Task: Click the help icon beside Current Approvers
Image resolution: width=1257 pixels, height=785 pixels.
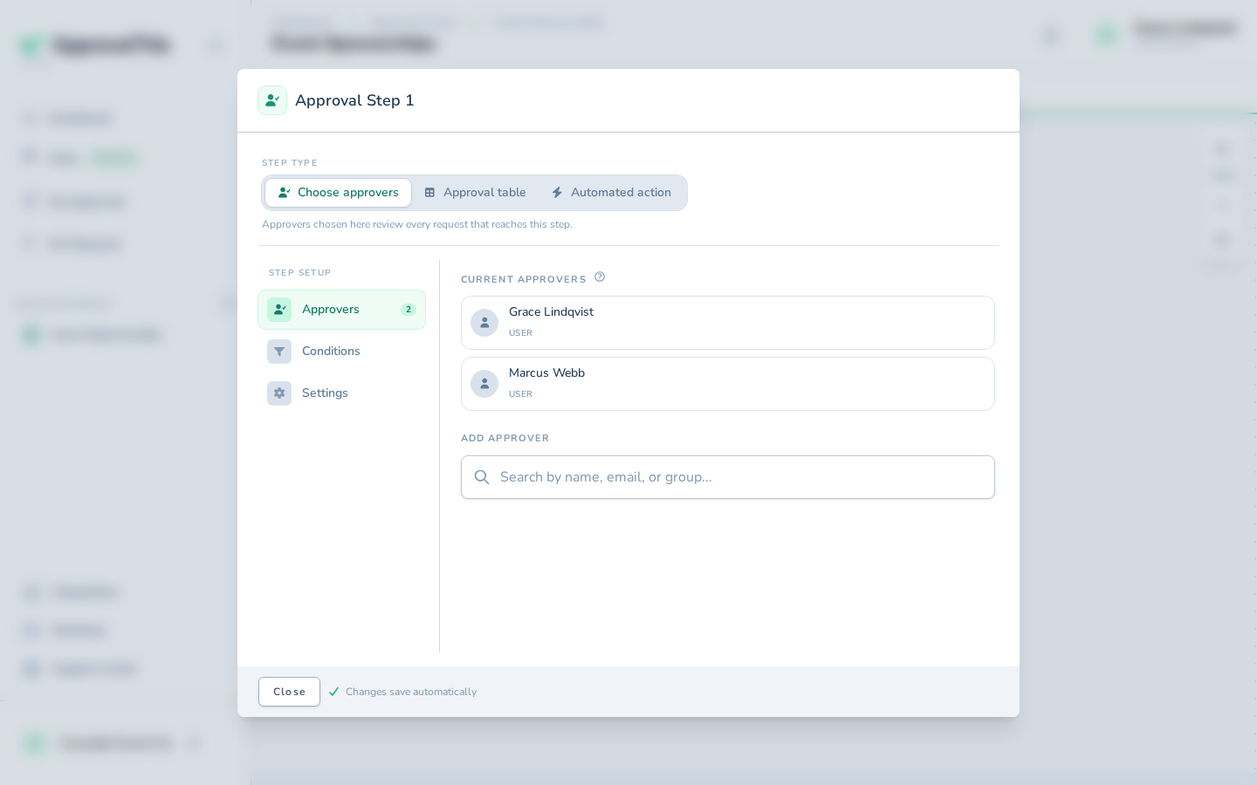Action: tap(600, 276)
